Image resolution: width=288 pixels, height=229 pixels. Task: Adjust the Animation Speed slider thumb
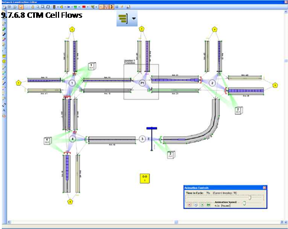pos(244,203)
